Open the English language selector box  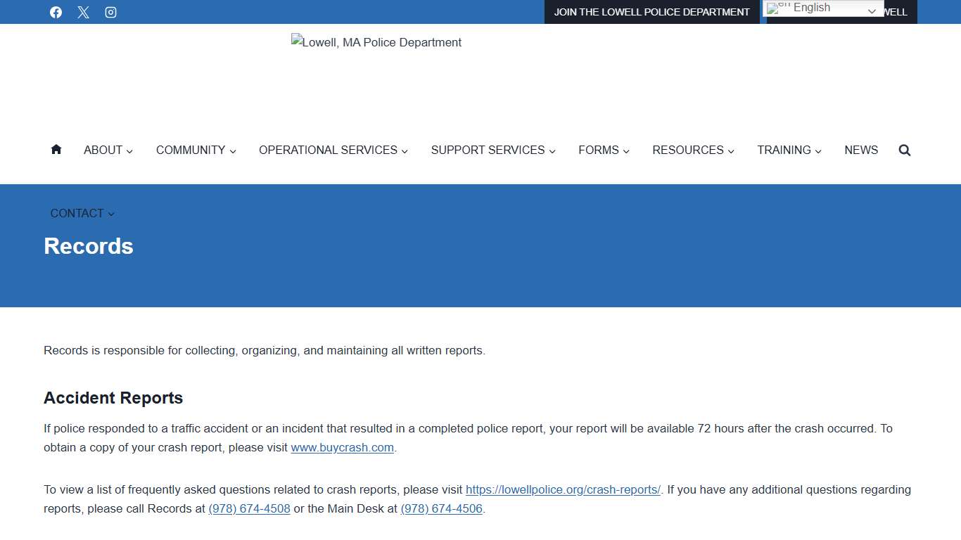pyautogui.click(x=822, y=8)
